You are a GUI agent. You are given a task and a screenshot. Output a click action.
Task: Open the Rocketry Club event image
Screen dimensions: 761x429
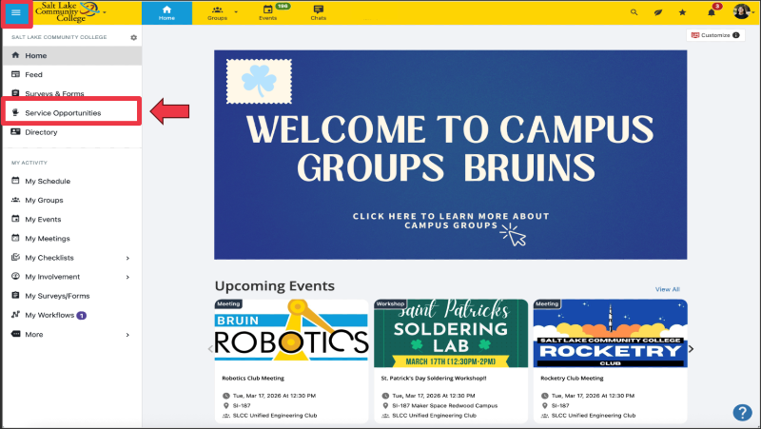tap(610, 333)
